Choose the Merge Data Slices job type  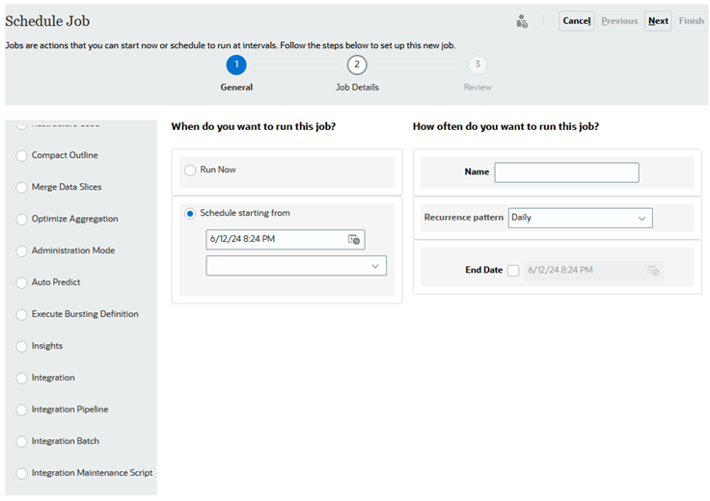tap(21, 187)
